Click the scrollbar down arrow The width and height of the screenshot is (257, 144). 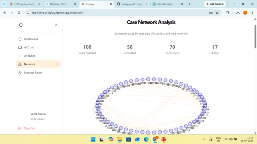(x=255, y=133)
